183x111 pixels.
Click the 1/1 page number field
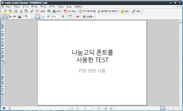point(85,108)
